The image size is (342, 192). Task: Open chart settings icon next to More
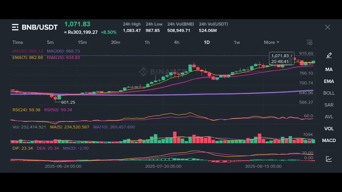(309, 43)
